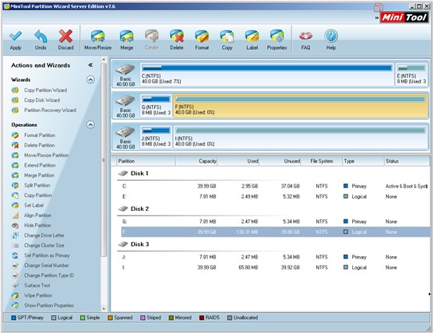The image size is (434, 334).
Task: Click the Label toolbar icon
Action: point(252,37)
